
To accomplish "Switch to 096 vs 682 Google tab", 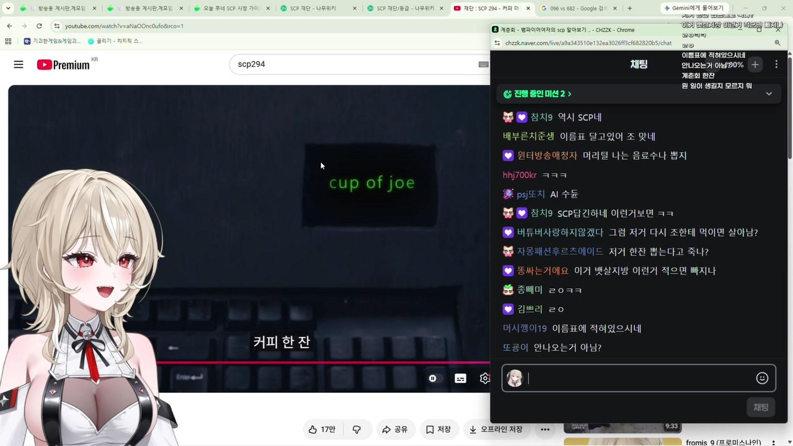I will click(578, 8).
